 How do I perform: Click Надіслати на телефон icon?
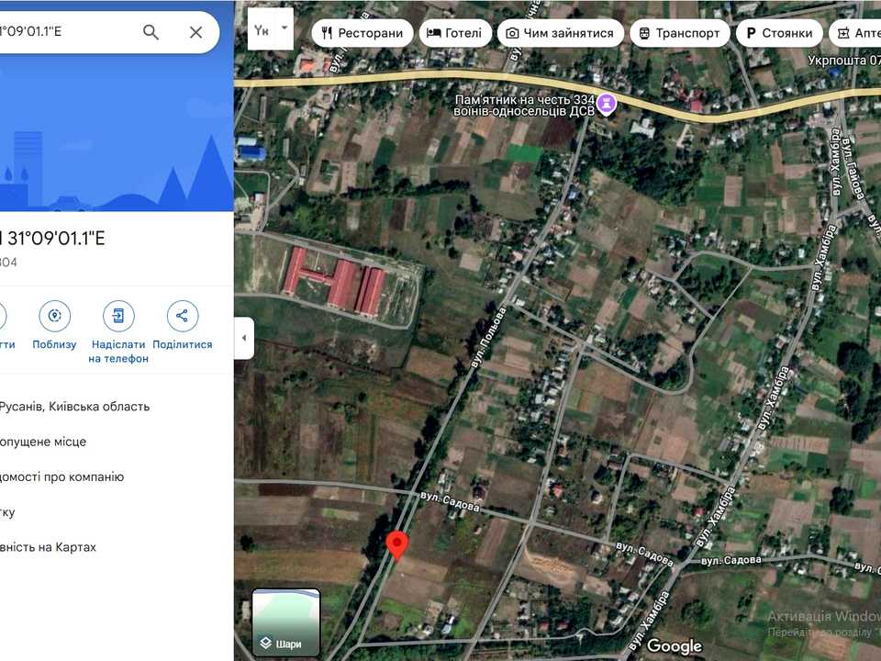118,316
